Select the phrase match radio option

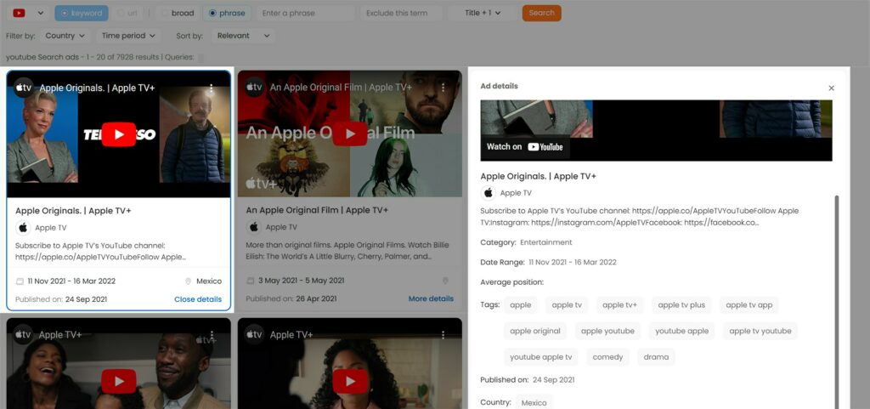(x=227, y=13)
